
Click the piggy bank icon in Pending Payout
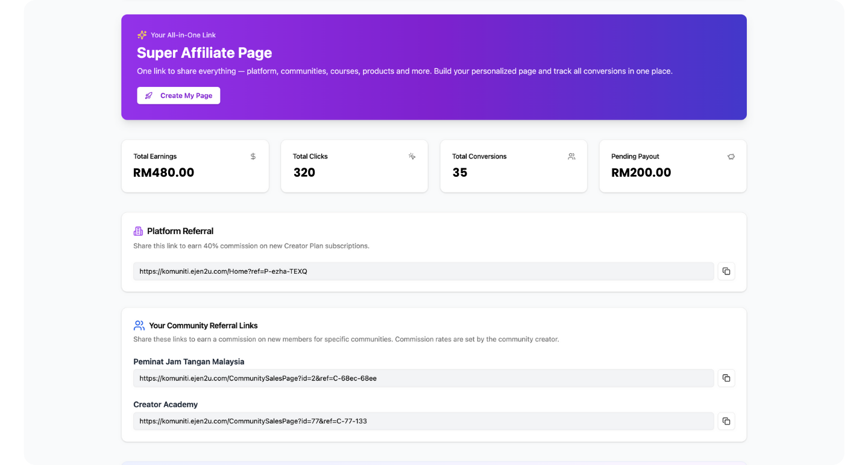click(x=731, y=156)
